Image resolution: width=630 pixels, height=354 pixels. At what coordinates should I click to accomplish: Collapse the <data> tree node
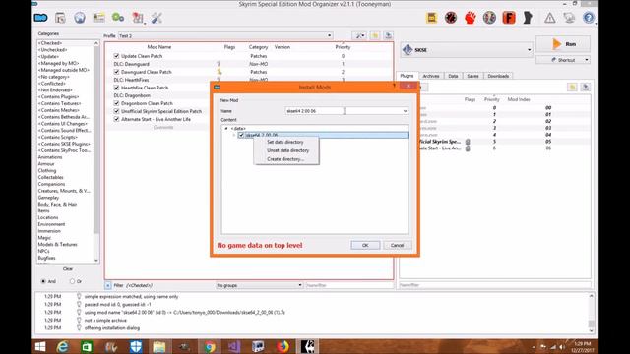tap(226, 129)
